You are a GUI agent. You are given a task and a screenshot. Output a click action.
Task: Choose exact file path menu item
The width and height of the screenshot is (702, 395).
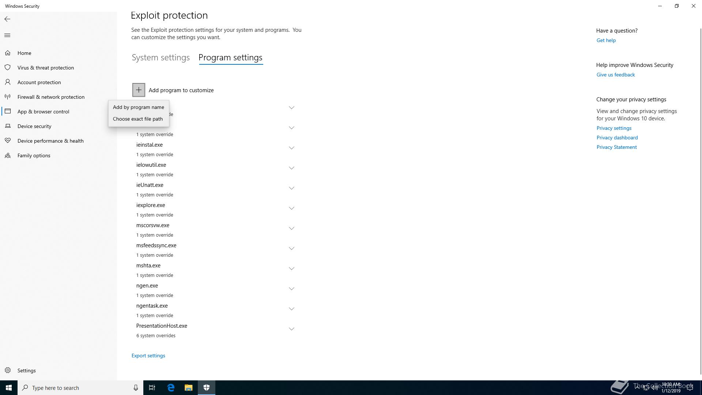pyautogui.click(x=137, y=119)
